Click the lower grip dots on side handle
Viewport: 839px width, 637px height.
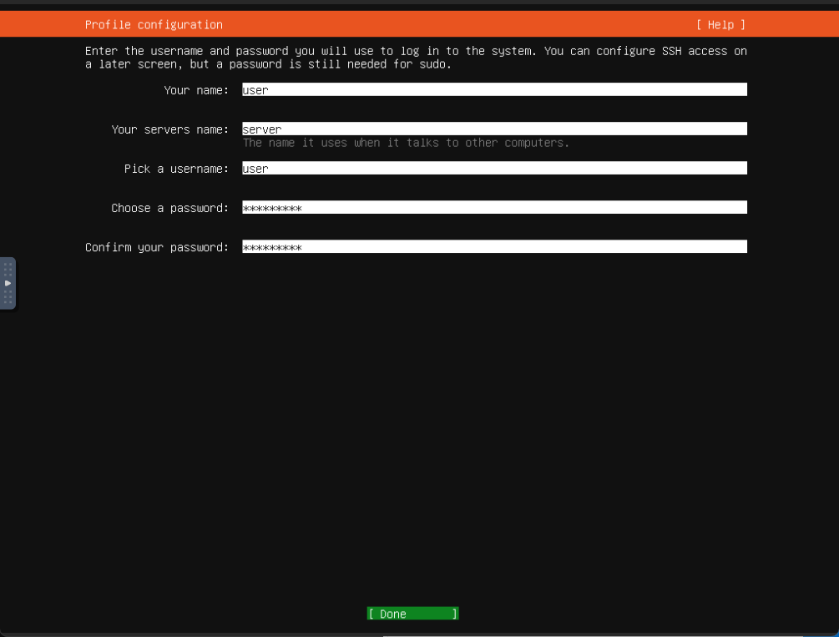[x=8, y=297]
